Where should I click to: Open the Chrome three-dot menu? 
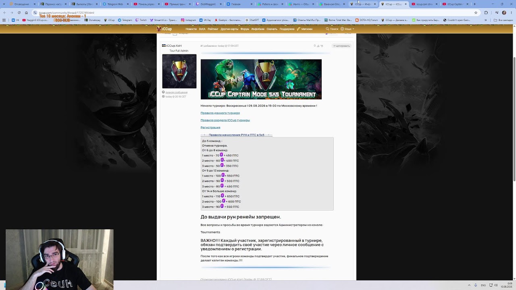click(512, 12)
